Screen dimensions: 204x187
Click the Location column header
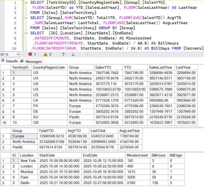pos(28,155)
